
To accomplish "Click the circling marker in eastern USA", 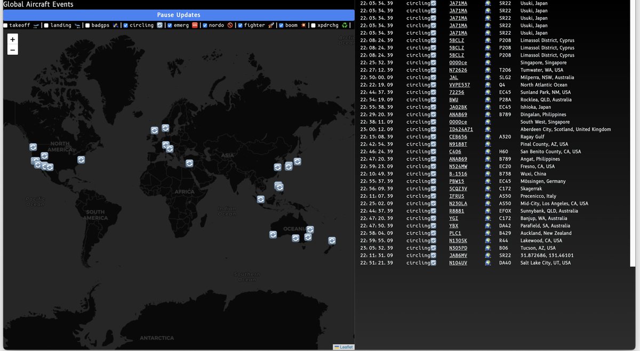I will coord(81,159).
